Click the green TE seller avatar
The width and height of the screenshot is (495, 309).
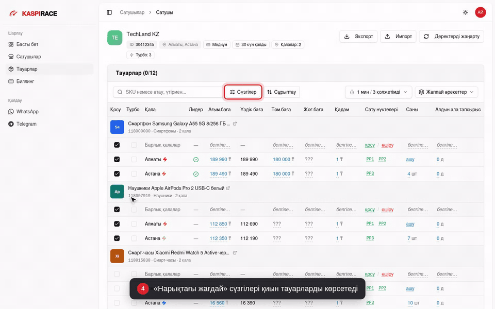coord(114,38)
